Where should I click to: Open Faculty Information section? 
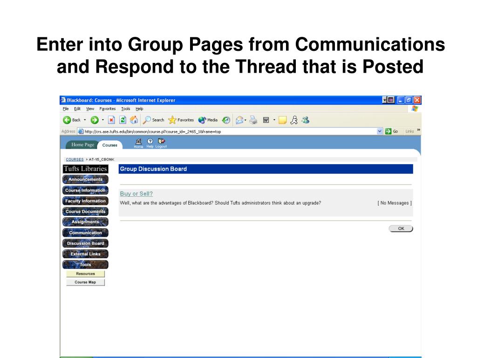point(86,201)
